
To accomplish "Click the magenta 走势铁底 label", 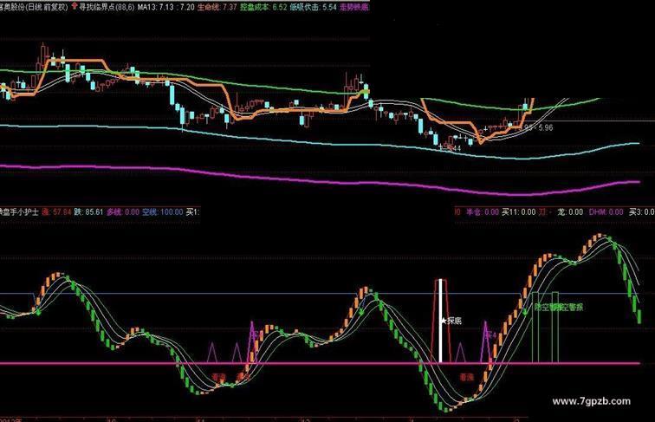I will 354,7.
